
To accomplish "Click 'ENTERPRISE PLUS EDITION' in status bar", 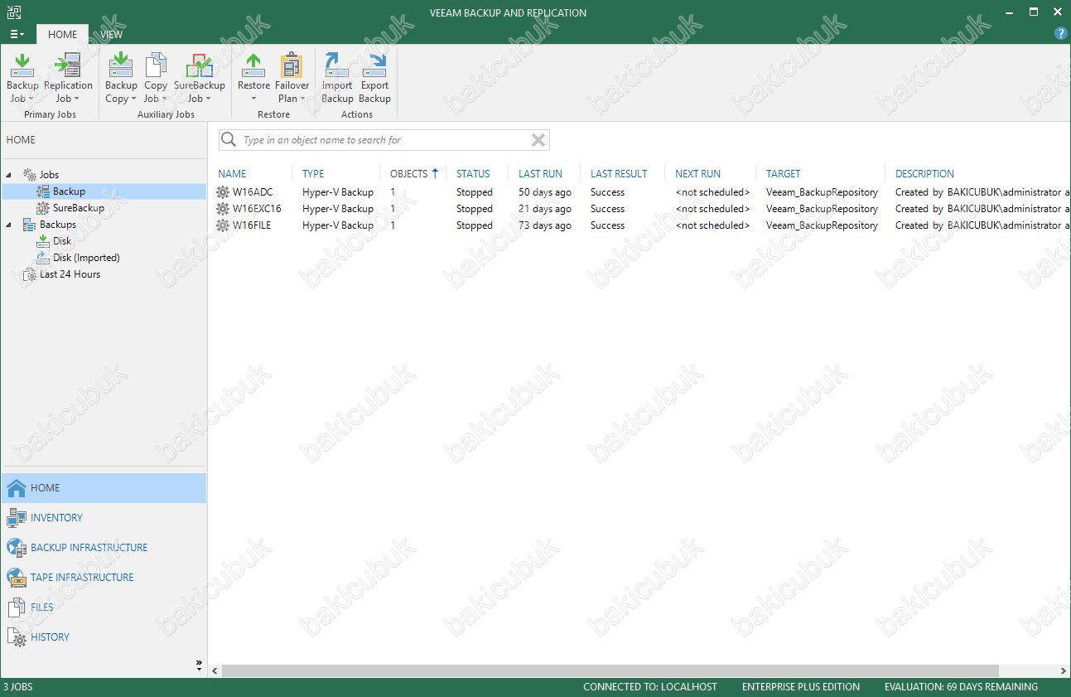I will tap(801, 687).
